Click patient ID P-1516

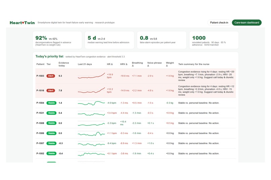[x=40, y=91]
